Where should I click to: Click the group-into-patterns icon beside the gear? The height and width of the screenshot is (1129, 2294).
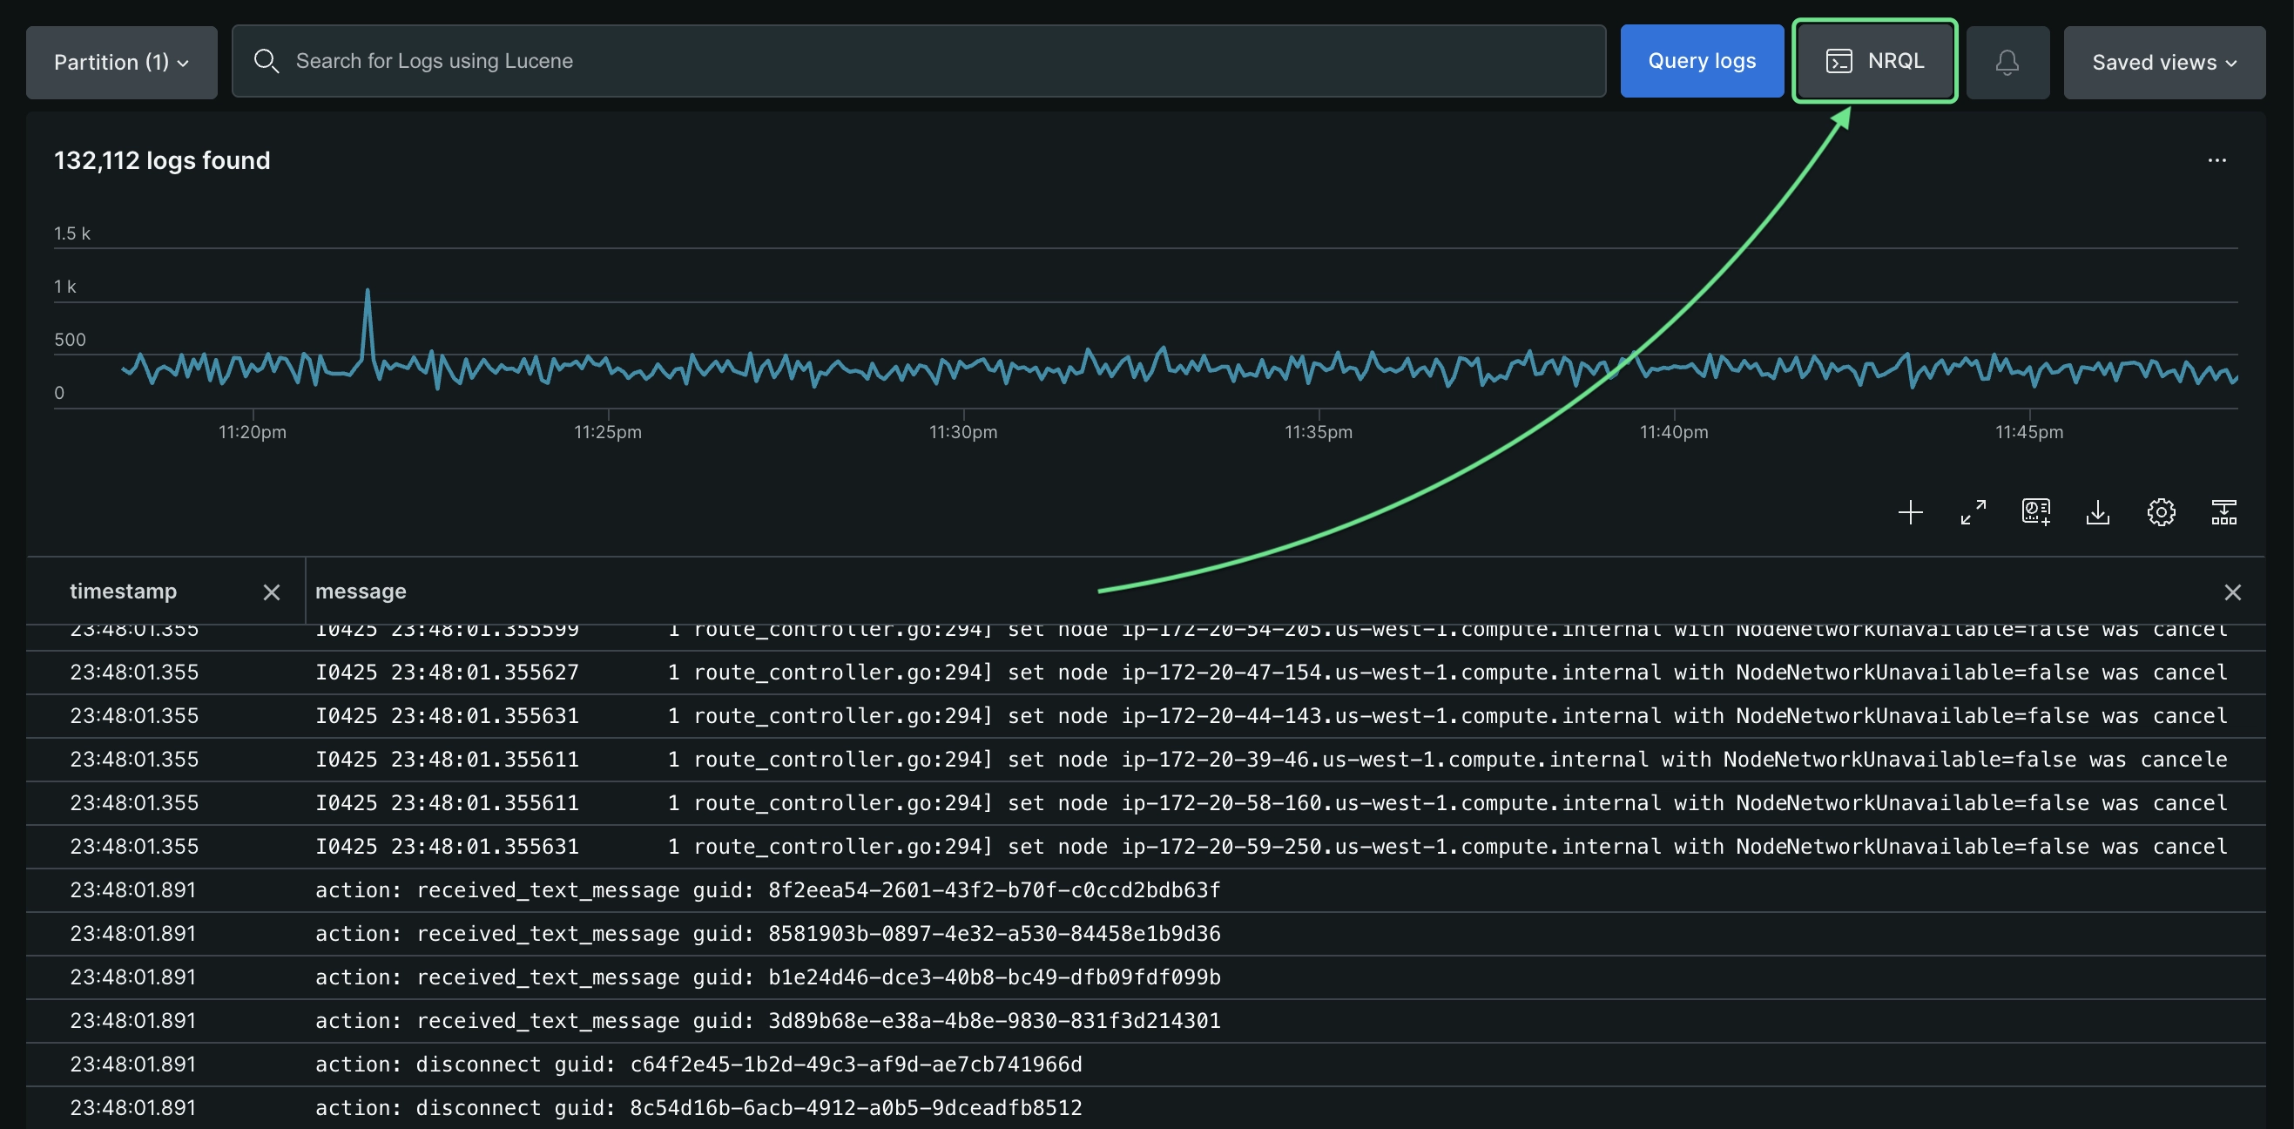(x=2223, y=512)
